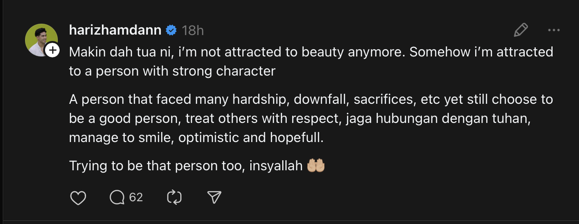This screenshot has width=579, height=224.
Task: Open the three-dot more options menu
Action: tap(554, 31)
